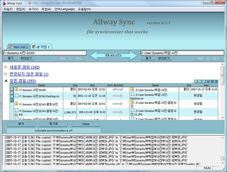Click folder icon of left SCAN\결혼사진 row
The width and height of the screenshot is (227, 172).
(x=16, y=103)
